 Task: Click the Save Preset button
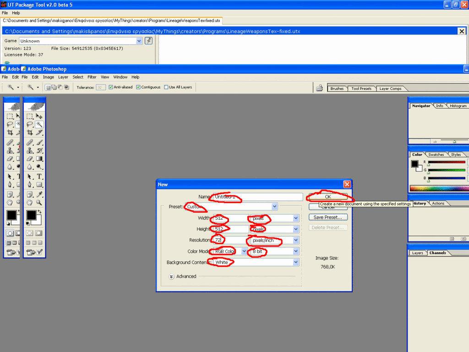(x=327, y=217)
